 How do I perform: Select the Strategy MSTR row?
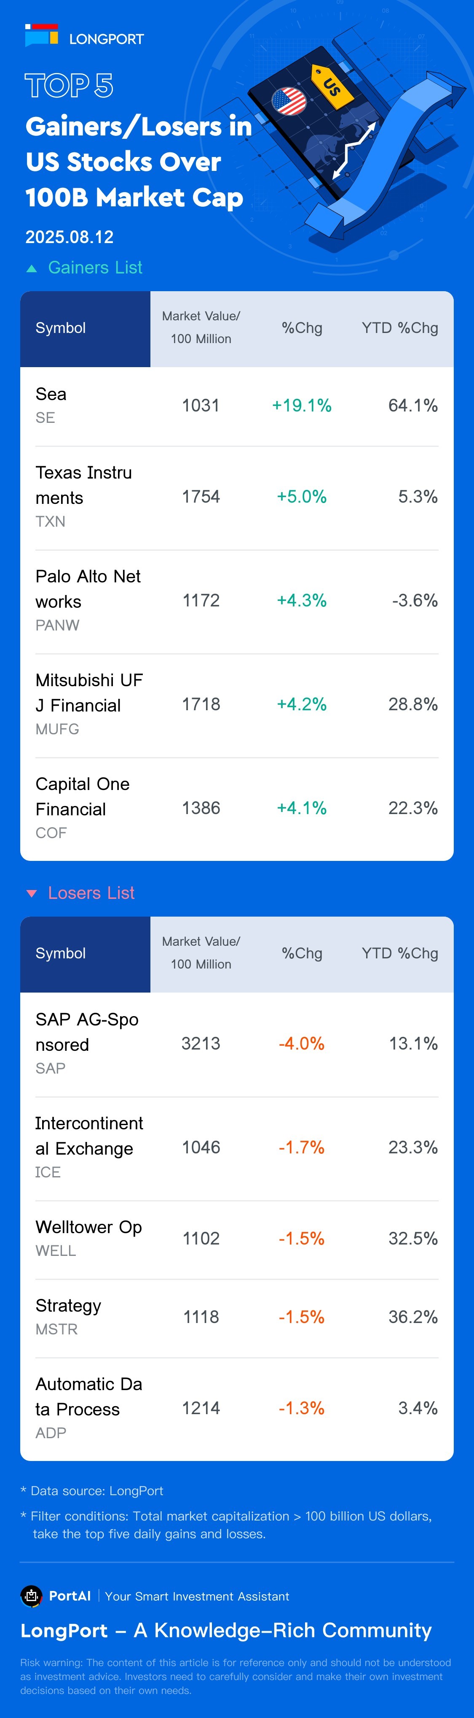tap(236, 1317)
